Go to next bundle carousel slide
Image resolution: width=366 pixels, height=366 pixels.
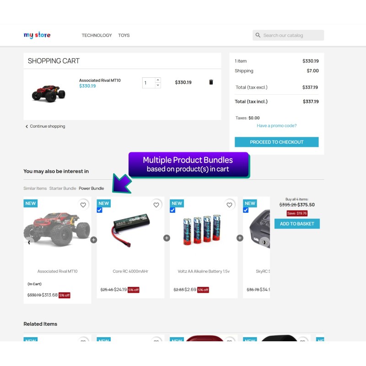pos(264,242)
